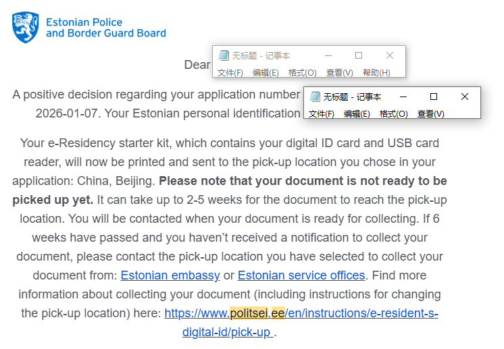Follow the Estonian embassy link
The width and height of the screenshot is (504, 349).
170,275
